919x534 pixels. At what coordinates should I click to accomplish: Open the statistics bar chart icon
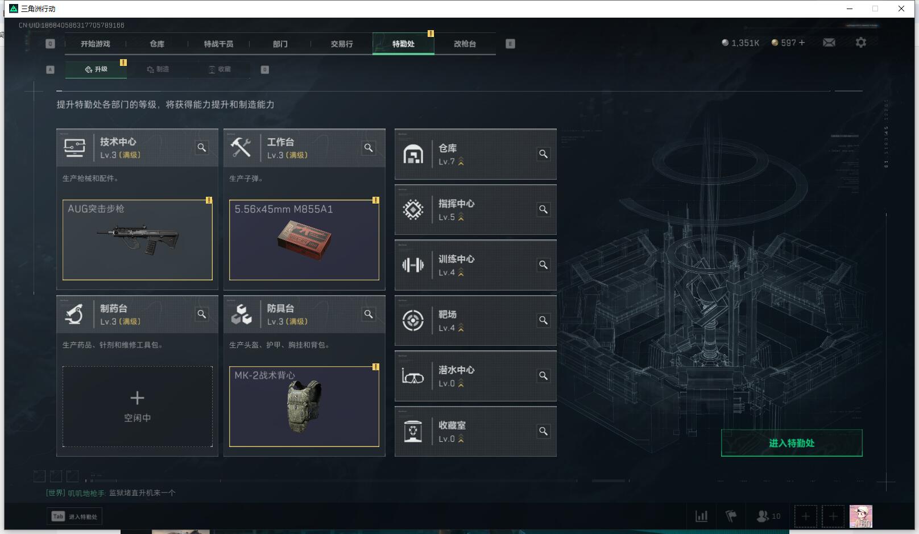point(702,516)
